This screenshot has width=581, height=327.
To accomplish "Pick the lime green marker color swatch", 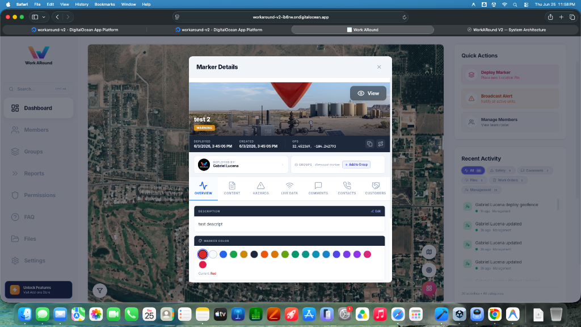I will (x=285, y=254).
